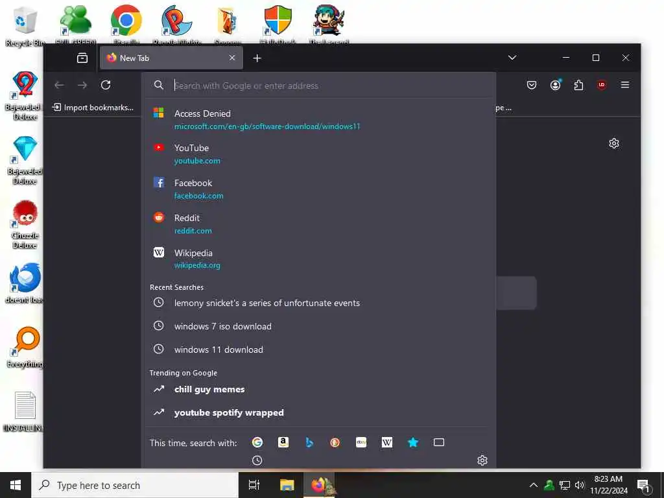Open the notification center icon
The width and height of the screenshot is (664, 498).
click(x=643, y=486)
